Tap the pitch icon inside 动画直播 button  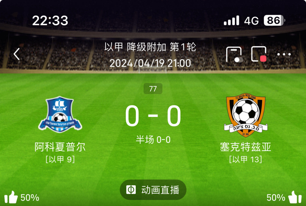131,190
